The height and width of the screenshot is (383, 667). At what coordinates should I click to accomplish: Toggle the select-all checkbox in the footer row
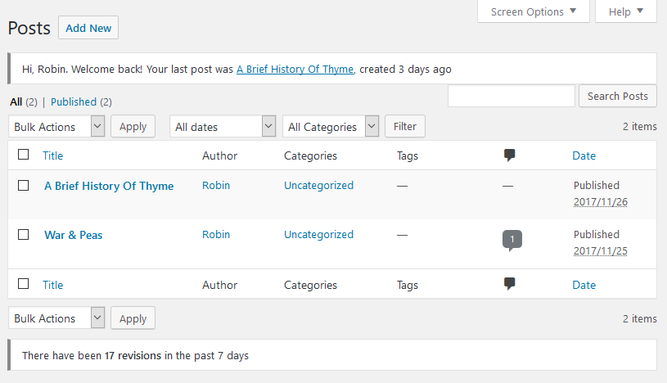pos(24,284)
